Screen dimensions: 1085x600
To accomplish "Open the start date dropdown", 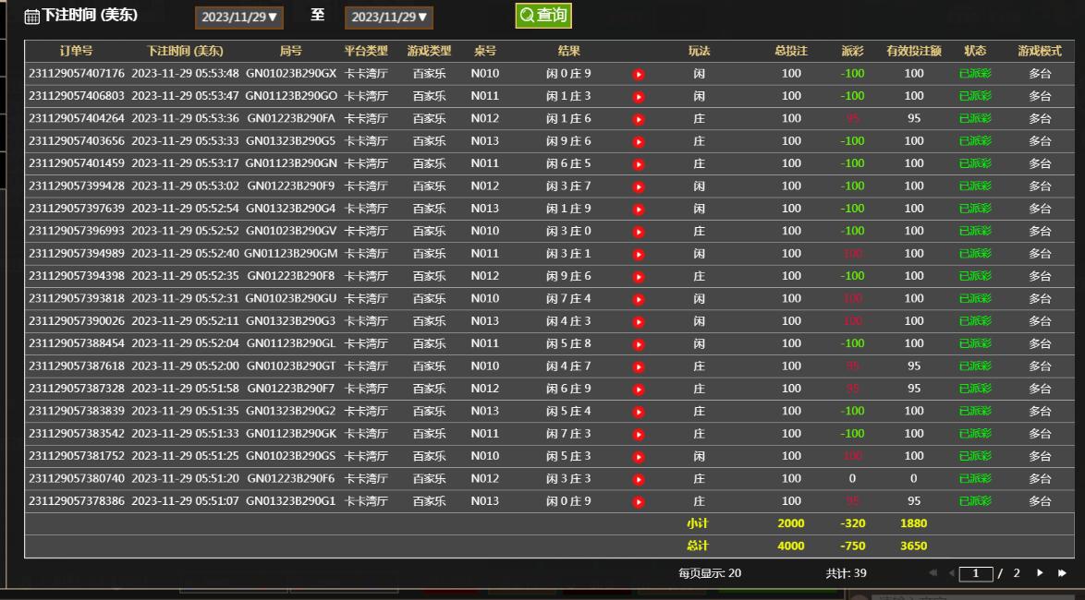I will [x=239, y=18].
